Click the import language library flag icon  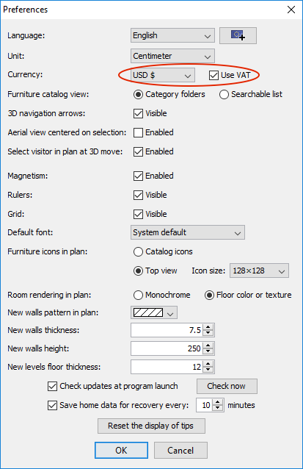238,35
